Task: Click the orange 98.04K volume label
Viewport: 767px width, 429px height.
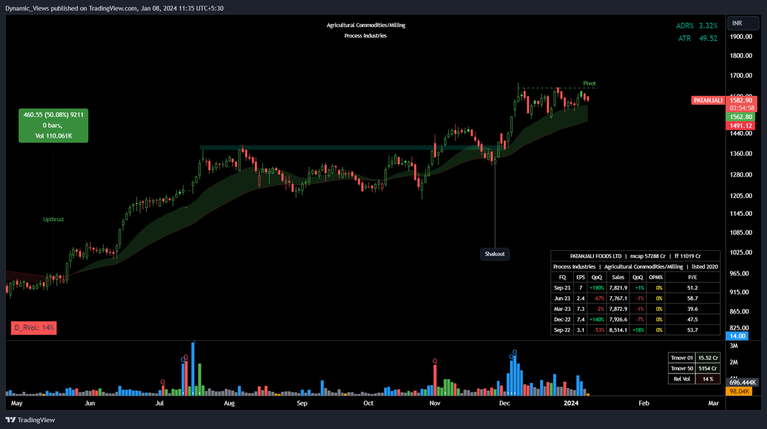Action: pyautogui.click(x=740, y=390)
